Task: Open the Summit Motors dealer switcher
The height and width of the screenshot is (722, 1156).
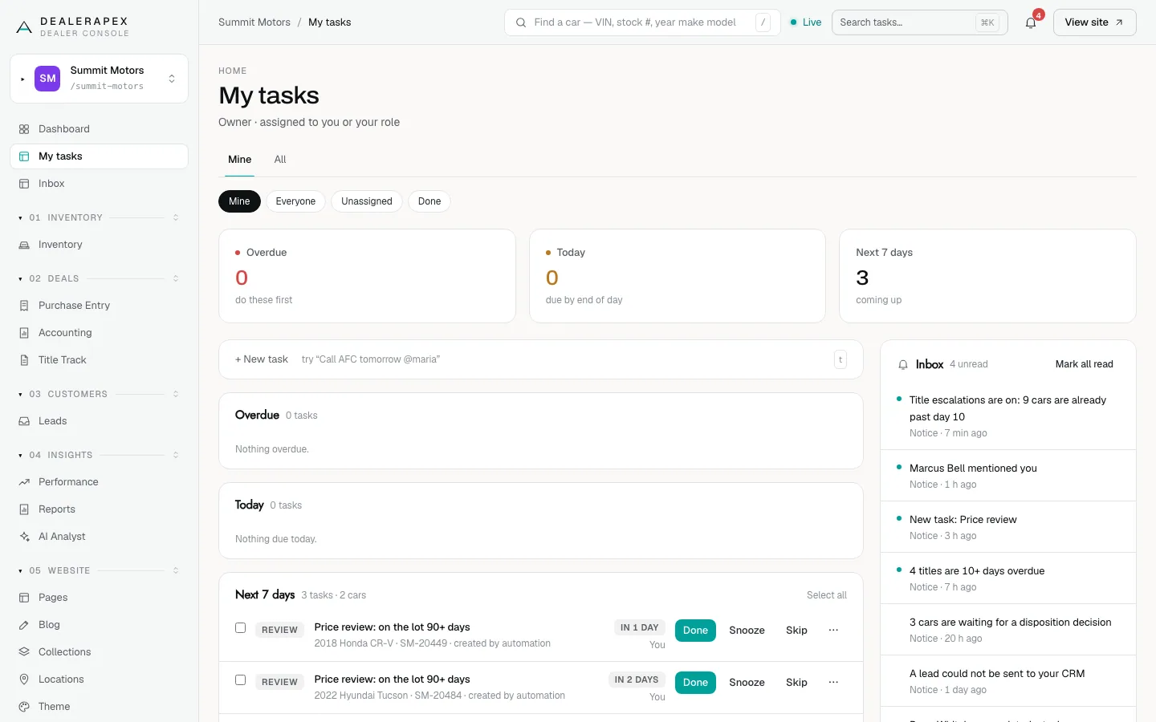Action: [99, 79]
